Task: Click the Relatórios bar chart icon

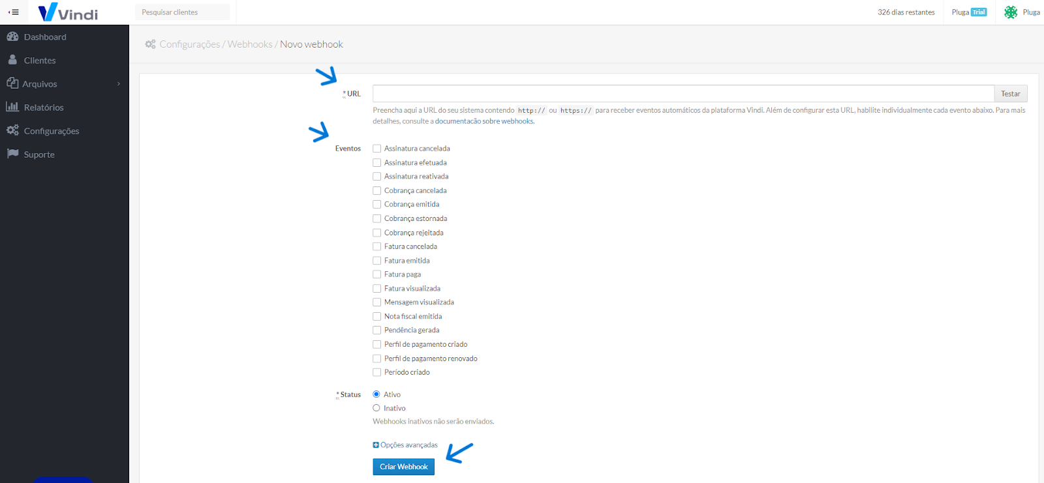Action: click(x=12, y=107)
